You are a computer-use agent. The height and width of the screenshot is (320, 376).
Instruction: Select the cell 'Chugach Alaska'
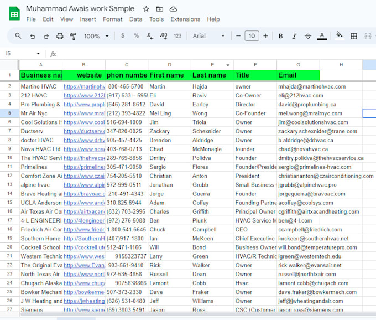pyautogui.click(x=41, y=283)
